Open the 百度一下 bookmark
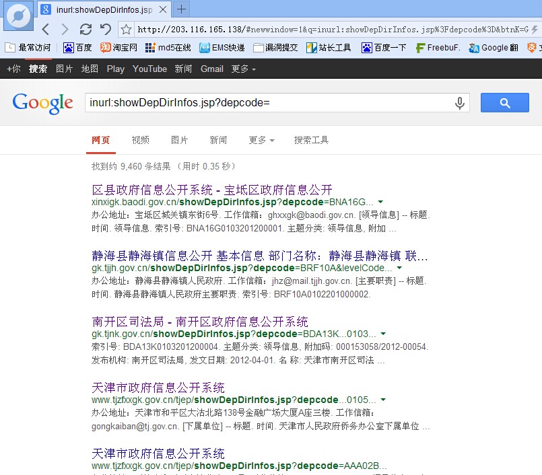This screenshot has height=475, width=542. pos(384,48)
